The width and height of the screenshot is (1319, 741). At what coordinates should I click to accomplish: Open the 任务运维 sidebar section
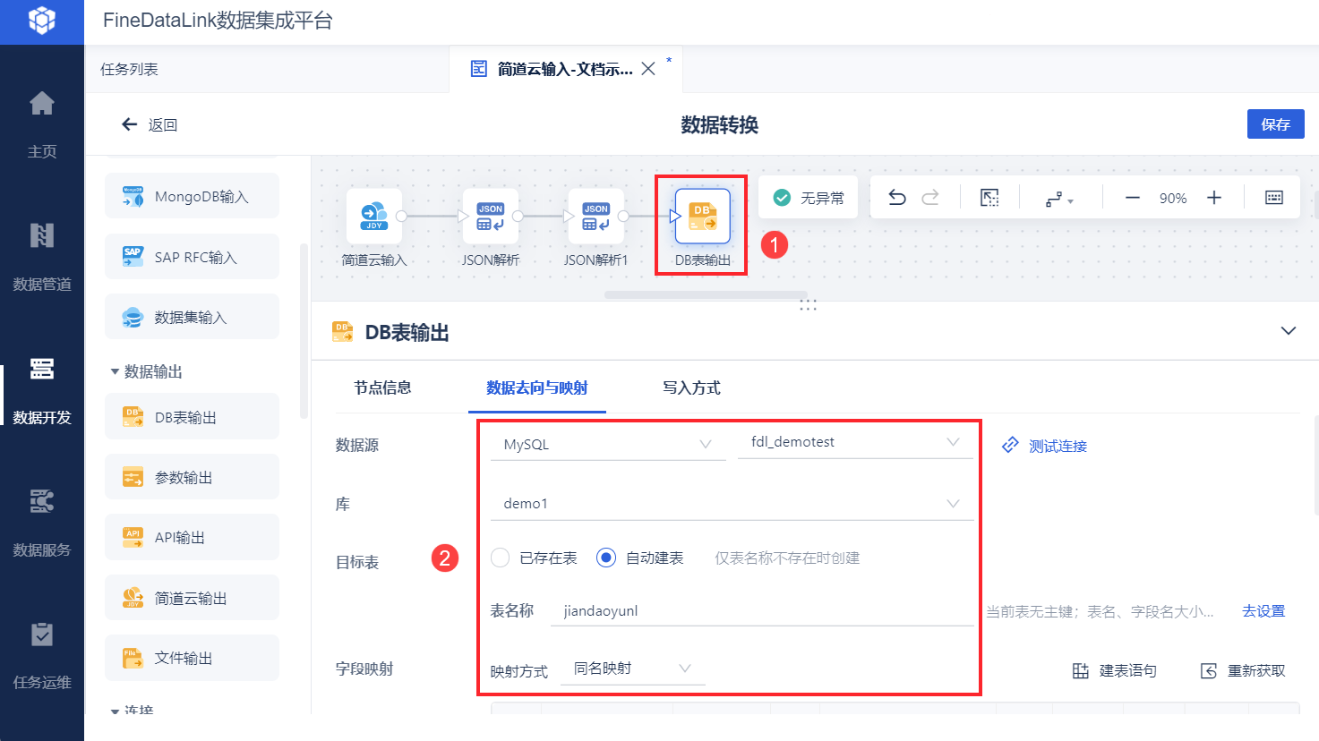click(x=42, y=655)
